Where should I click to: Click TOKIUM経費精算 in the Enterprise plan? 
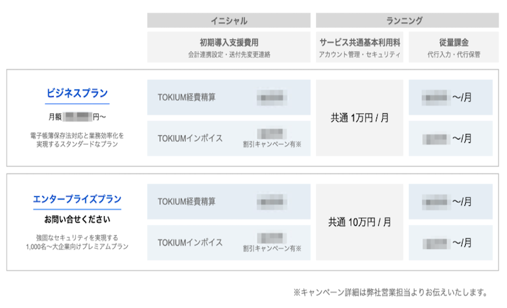pos(186,202)
